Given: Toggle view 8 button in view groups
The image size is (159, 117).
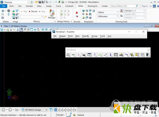Looking at the screenshot, I should (75, 110).
